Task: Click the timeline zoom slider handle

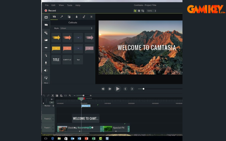Action: point(83,96)
